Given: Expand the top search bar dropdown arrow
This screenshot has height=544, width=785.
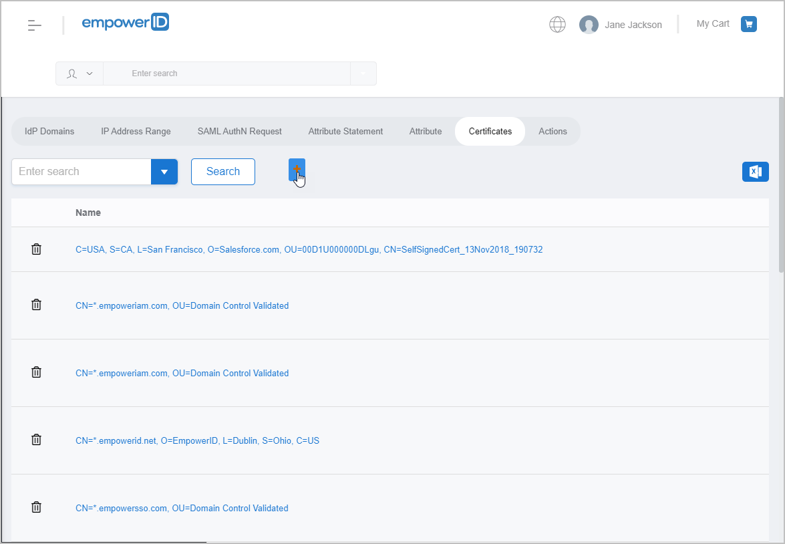Looking at the screenshot, I should click(x=363, y=74).
